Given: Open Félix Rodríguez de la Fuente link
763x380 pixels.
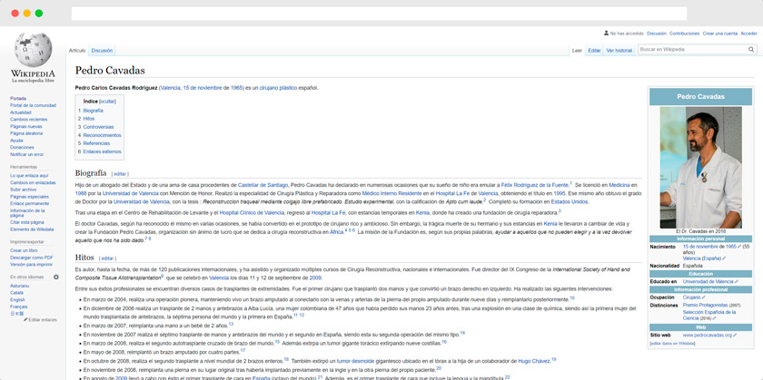Looking at the screenshot, I should (x=535, y=185).
